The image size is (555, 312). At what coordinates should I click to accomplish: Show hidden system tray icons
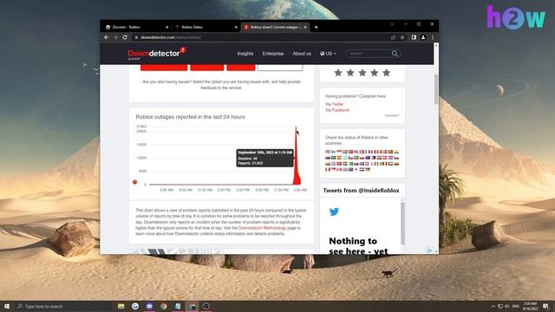click(x=493, y=306)
